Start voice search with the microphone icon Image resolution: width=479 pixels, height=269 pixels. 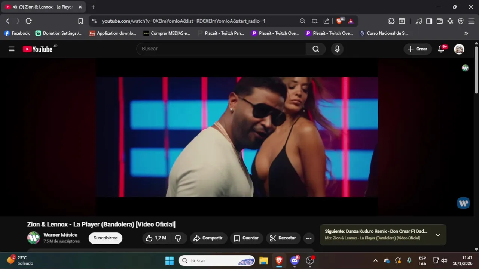[337, 49]
